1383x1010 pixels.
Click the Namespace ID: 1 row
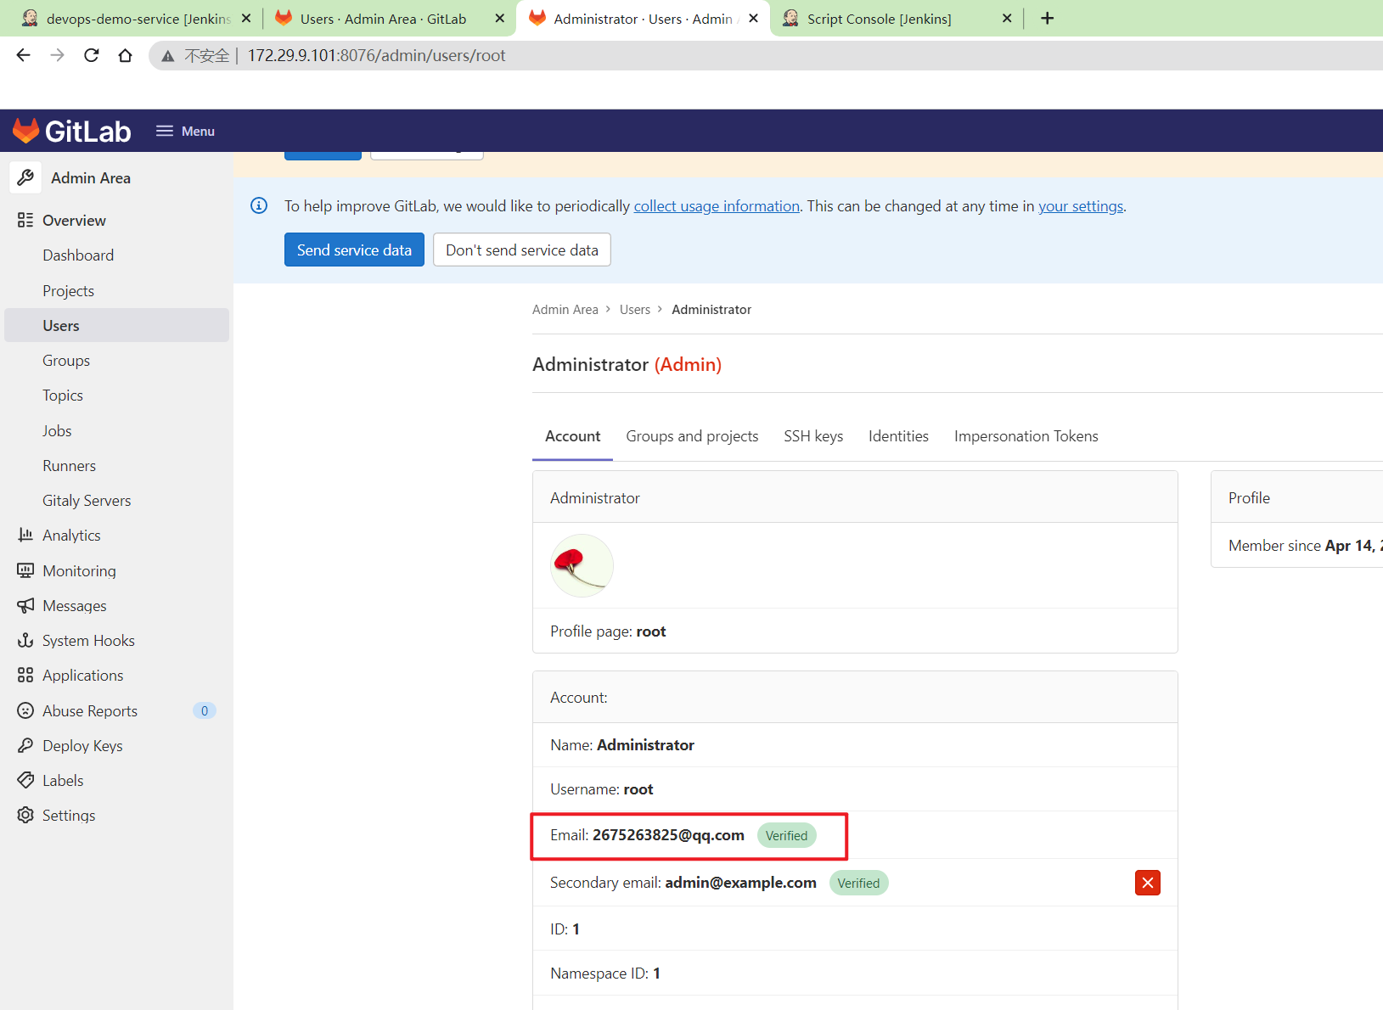(x=855, y=974)
